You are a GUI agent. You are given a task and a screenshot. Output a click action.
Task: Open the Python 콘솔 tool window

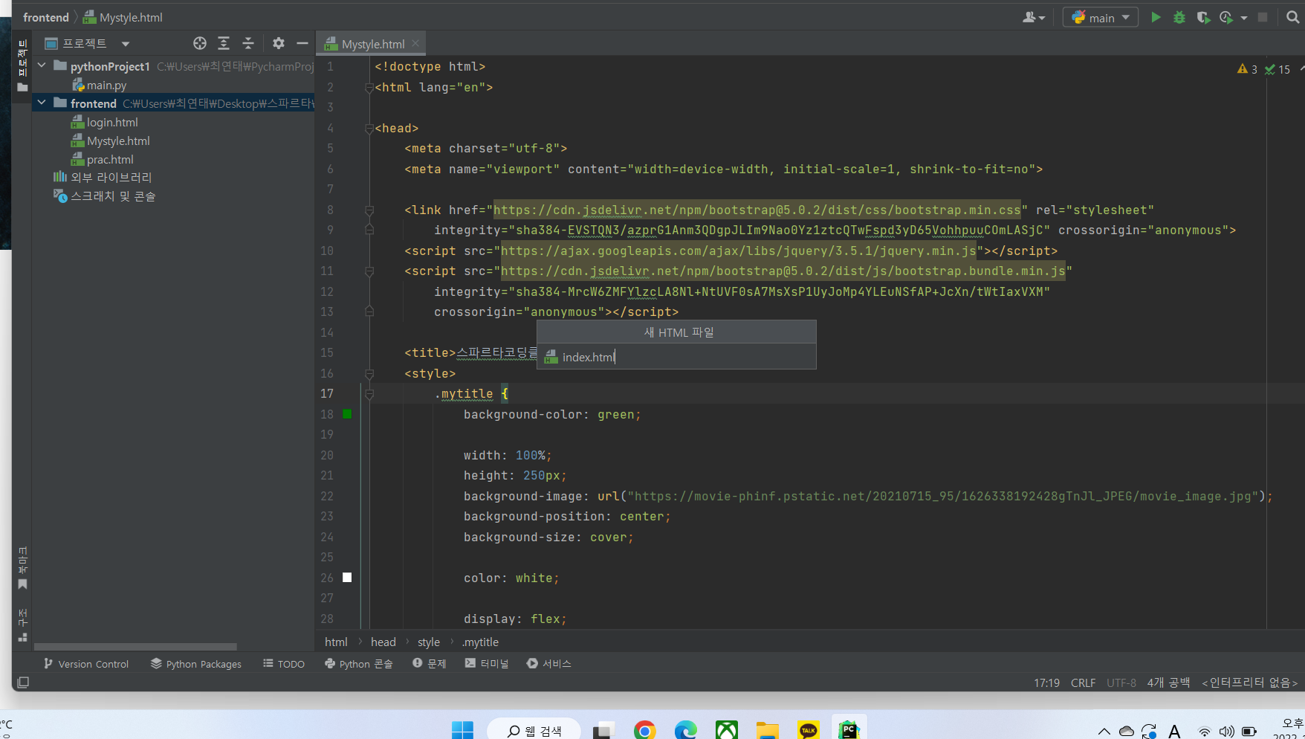[359, 664]
